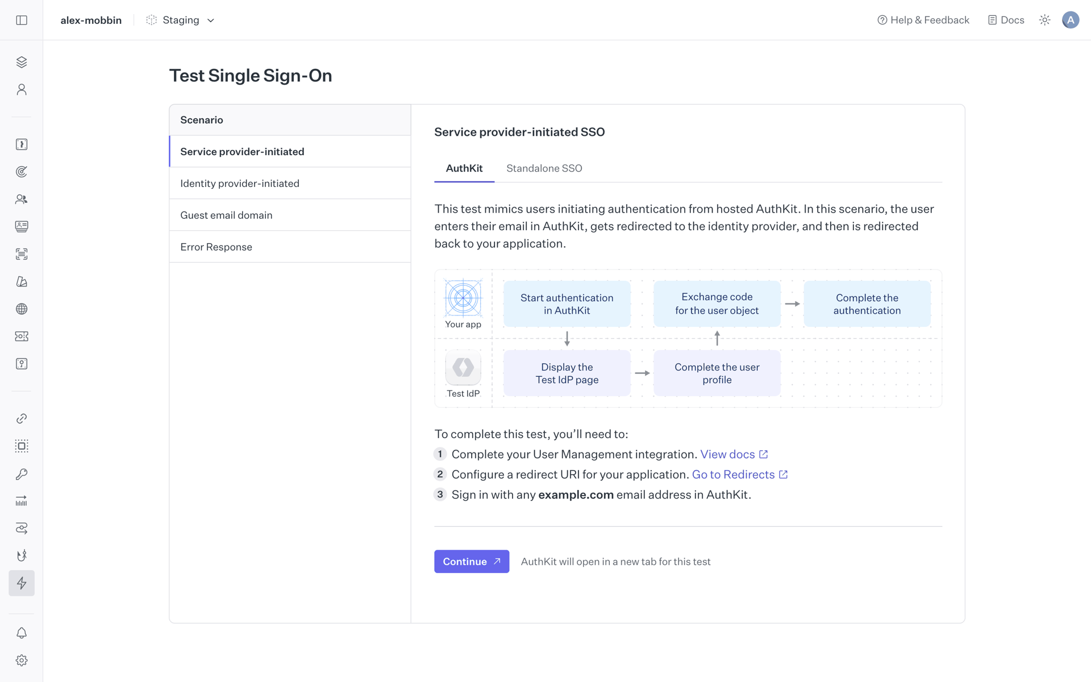Click the Start authentication in AuthKit box
This screenshot has width=1091, height=682.
tap(567, 304)
